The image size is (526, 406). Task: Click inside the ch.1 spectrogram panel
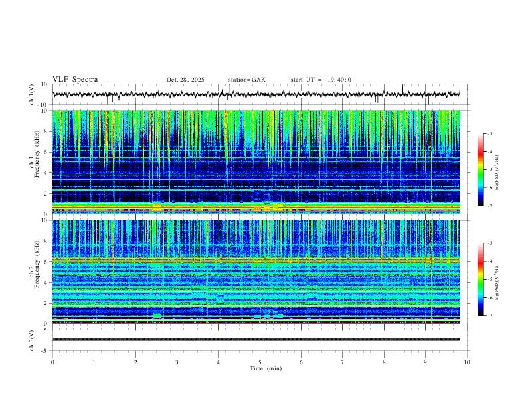(x=256, y=162)
